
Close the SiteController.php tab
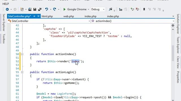(x=38, y=16)
